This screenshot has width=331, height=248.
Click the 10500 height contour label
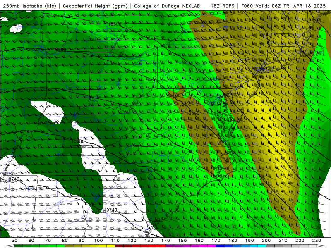115,24
